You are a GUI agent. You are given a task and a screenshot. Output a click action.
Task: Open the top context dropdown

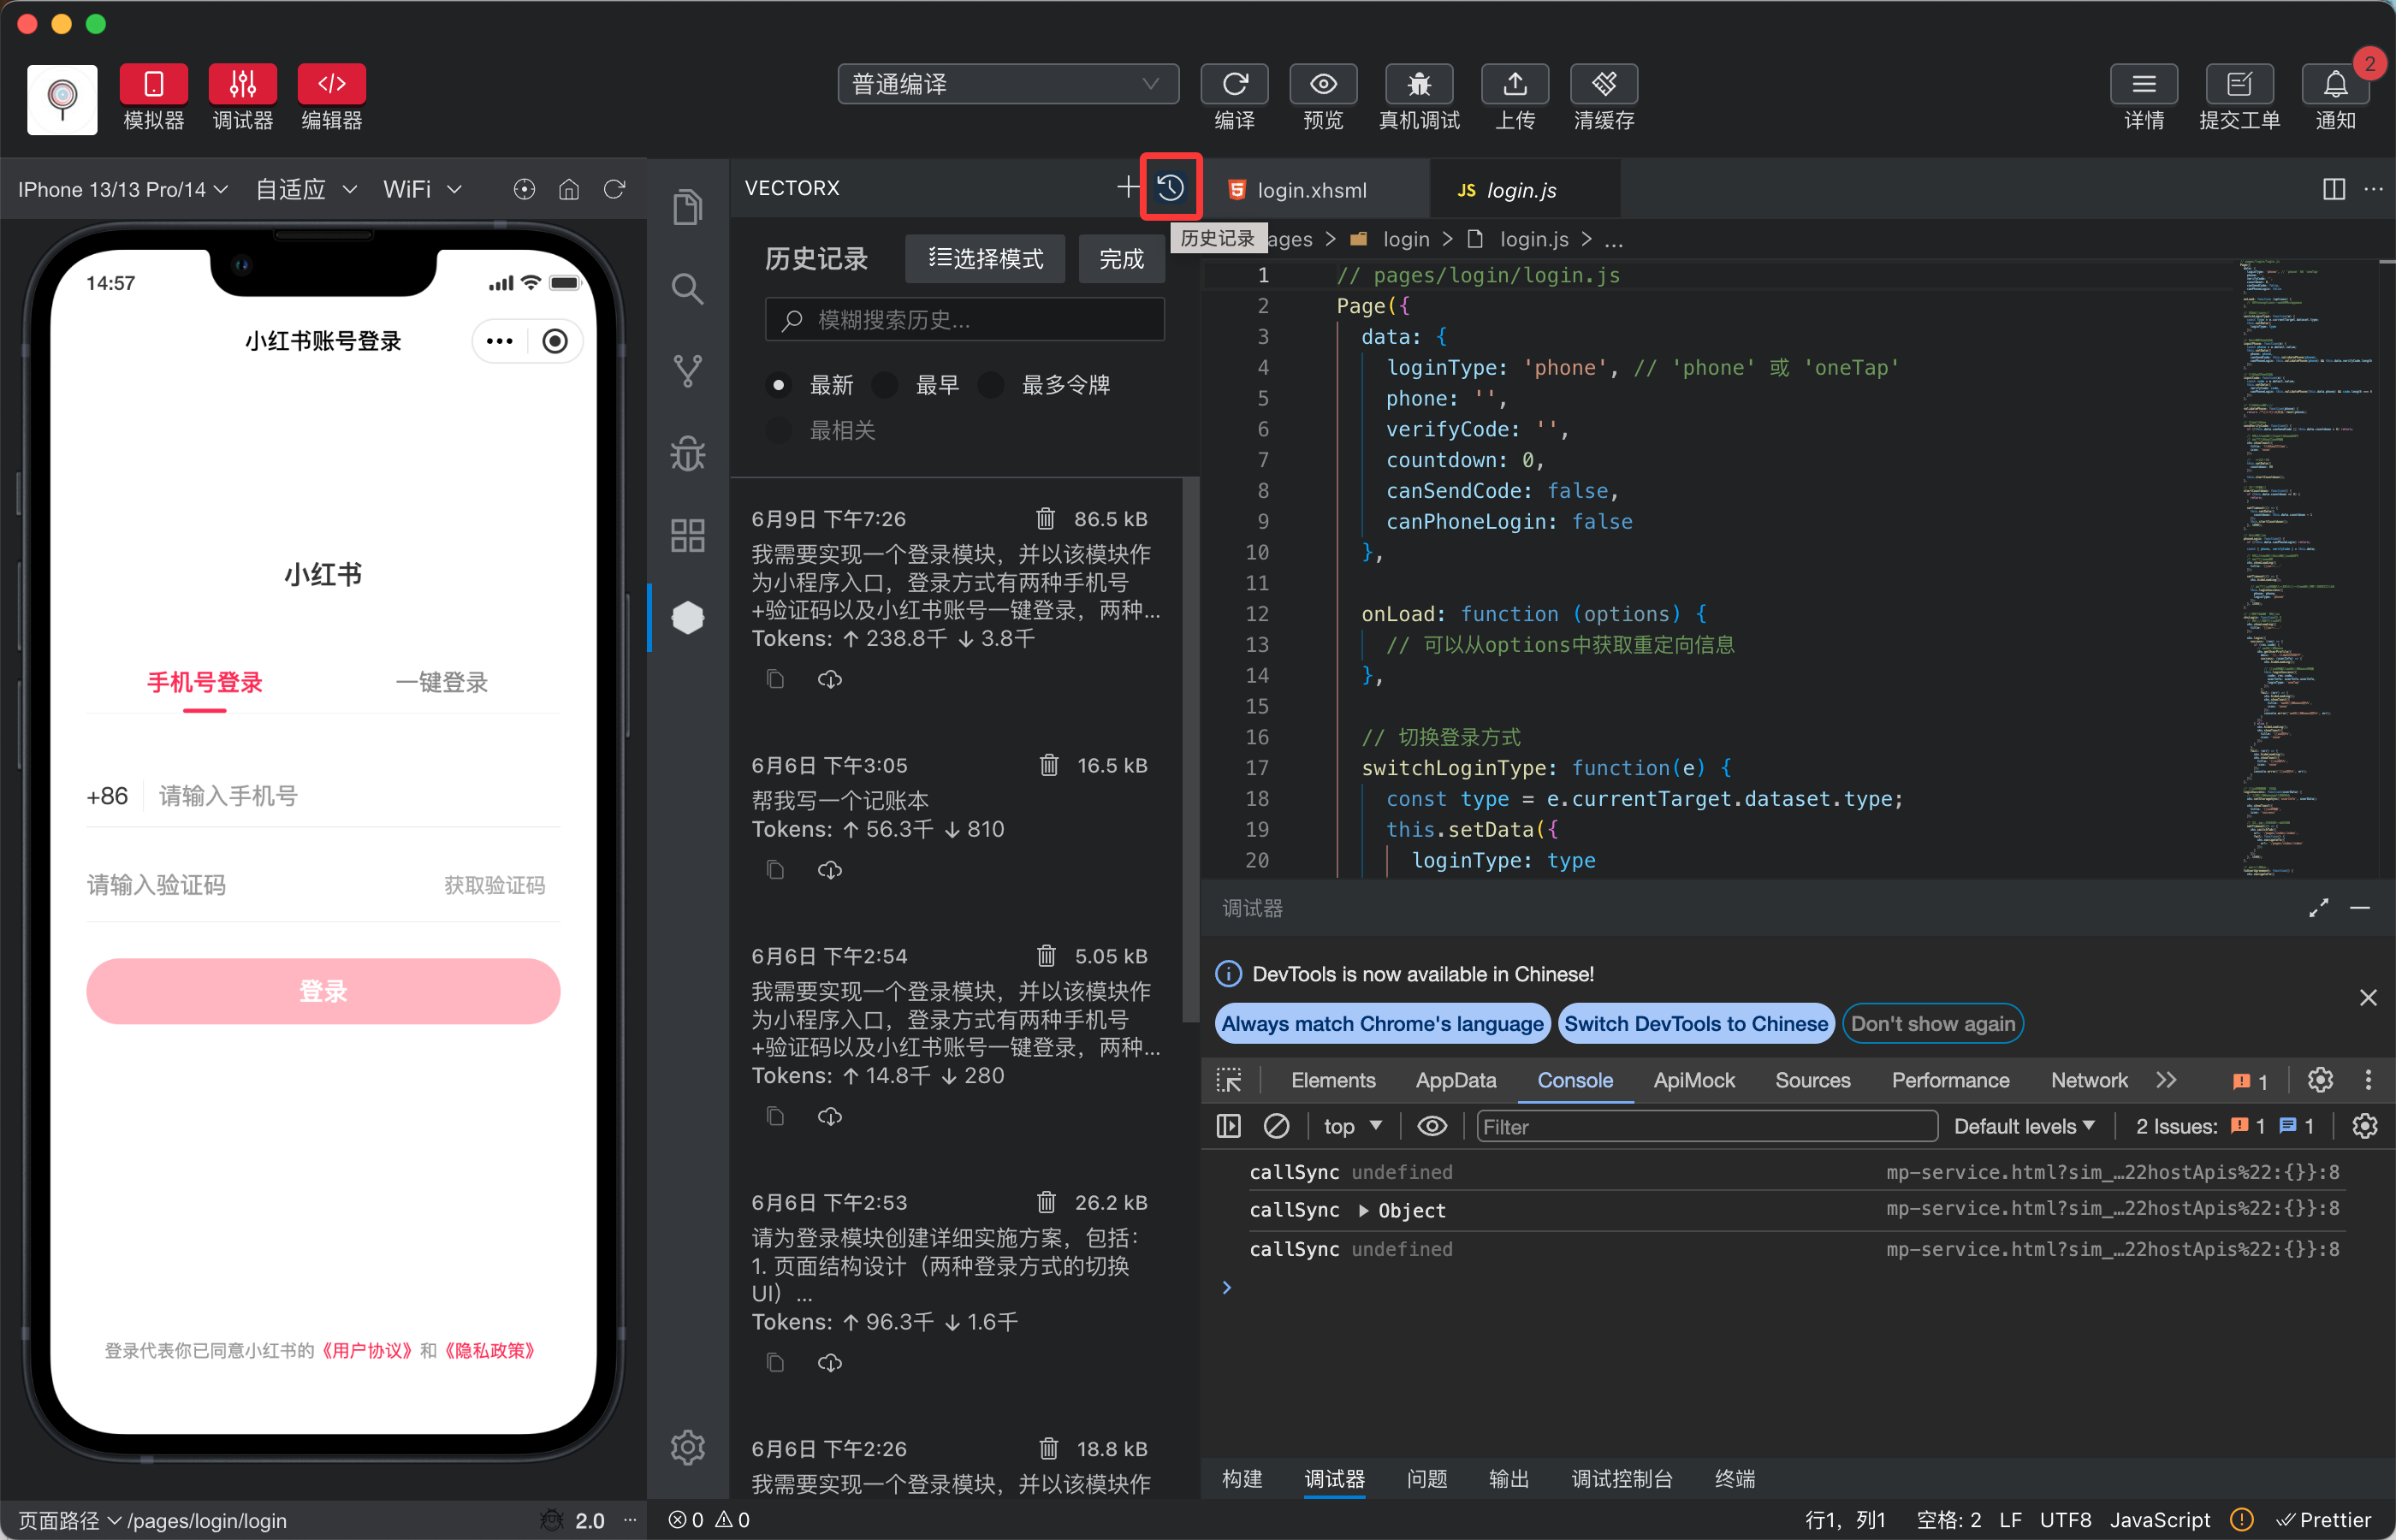(x=1352, y=1127)
